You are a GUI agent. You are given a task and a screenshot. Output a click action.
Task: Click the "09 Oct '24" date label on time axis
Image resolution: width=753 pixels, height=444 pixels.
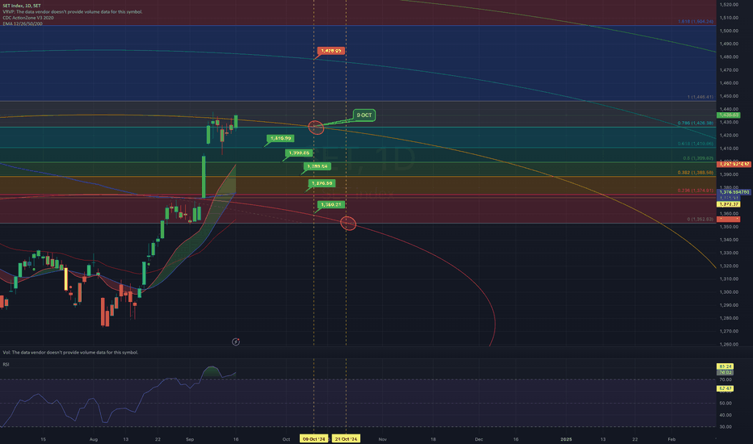pos(314,438)
